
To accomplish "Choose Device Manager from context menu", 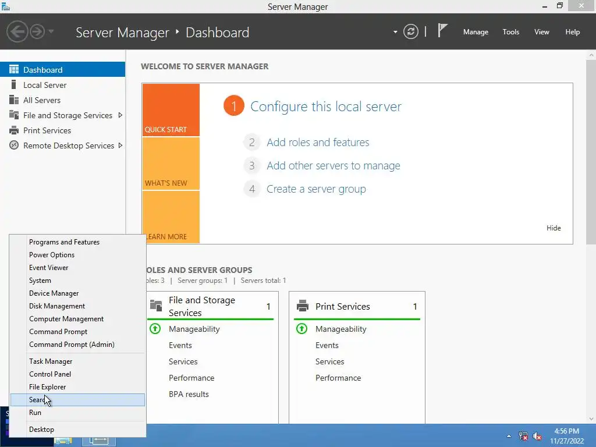I will (x=77, y=293).
